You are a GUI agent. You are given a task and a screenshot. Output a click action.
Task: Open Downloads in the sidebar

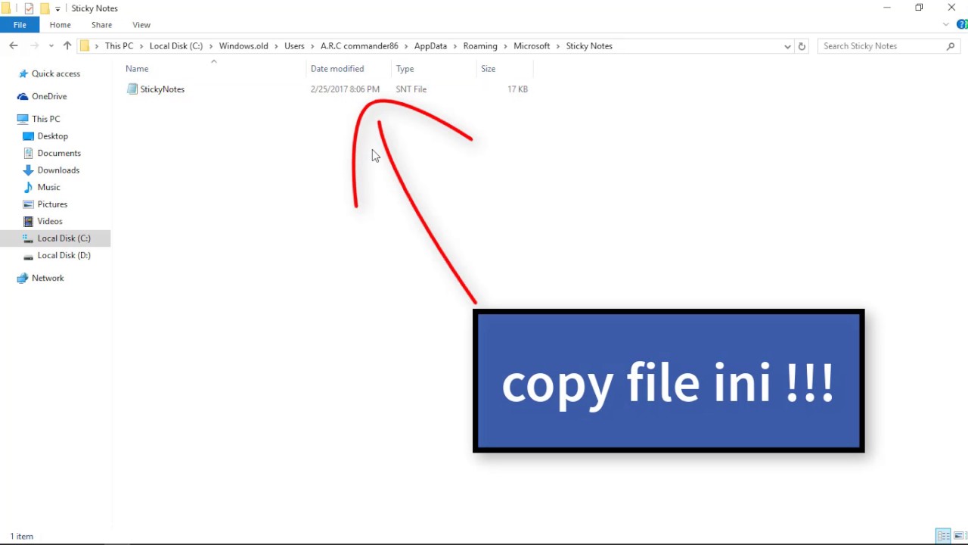point(58,170)
